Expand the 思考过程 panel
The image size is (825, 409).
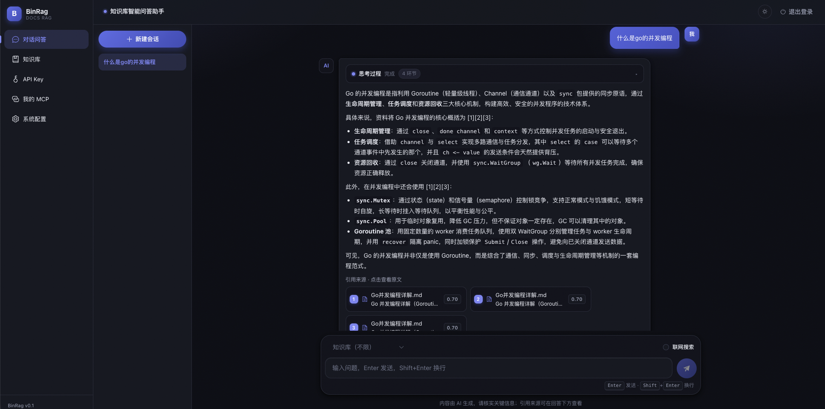494,73
